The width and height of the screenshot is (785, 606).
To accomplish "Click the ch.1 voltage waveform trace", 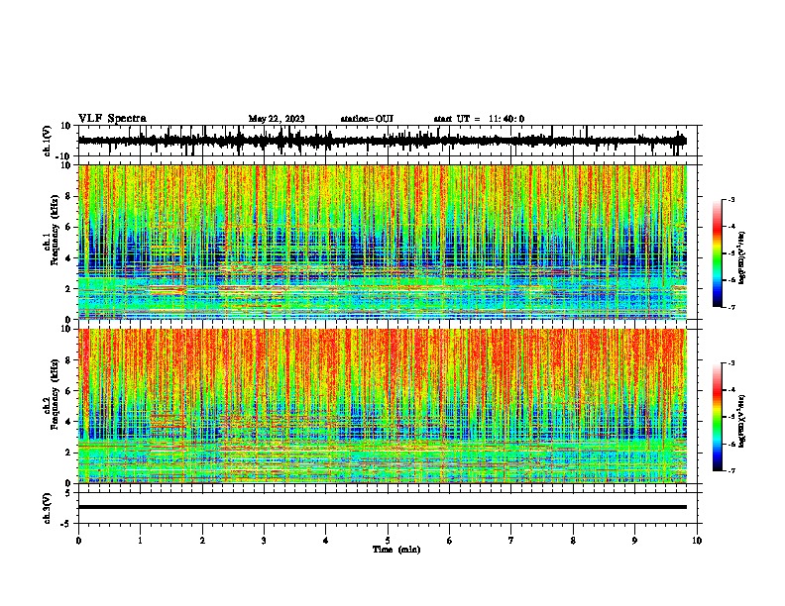I will pyautogui.click(x=382, y=141).
